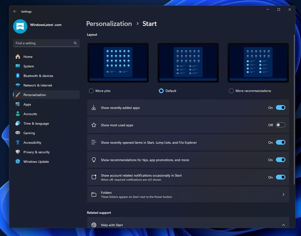Open Privacy & security shield icon
301x236 pixels.
17,152
